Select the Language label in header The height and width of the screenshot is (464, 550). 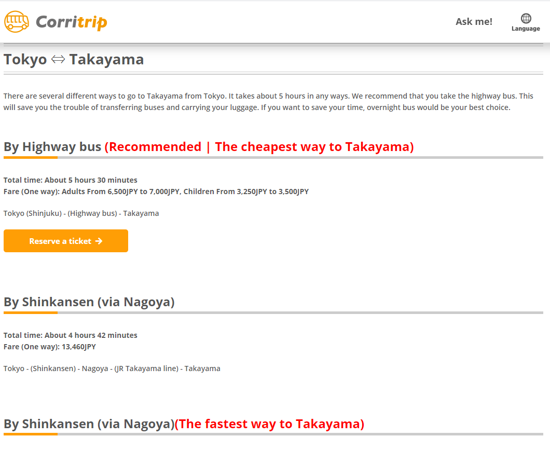526,29
